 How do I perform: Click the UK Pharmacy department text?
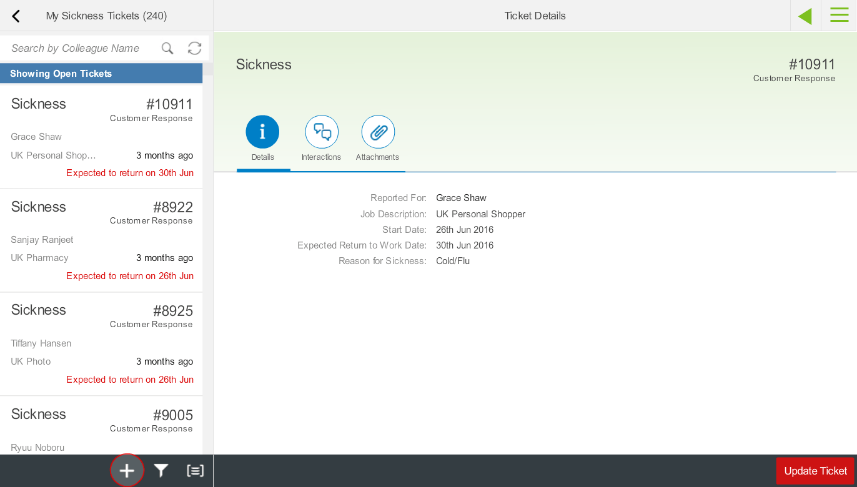tap(39, 258)
